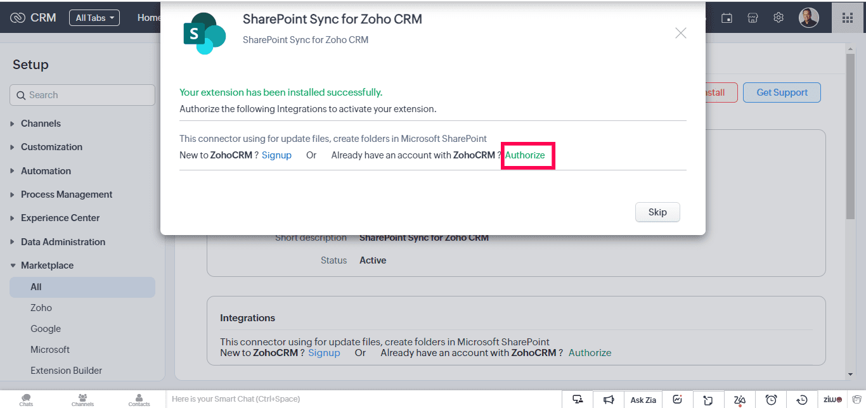Open the chat windows icon at bottom right
This screenshot has width=866, height=408.
tap(856, 399)
